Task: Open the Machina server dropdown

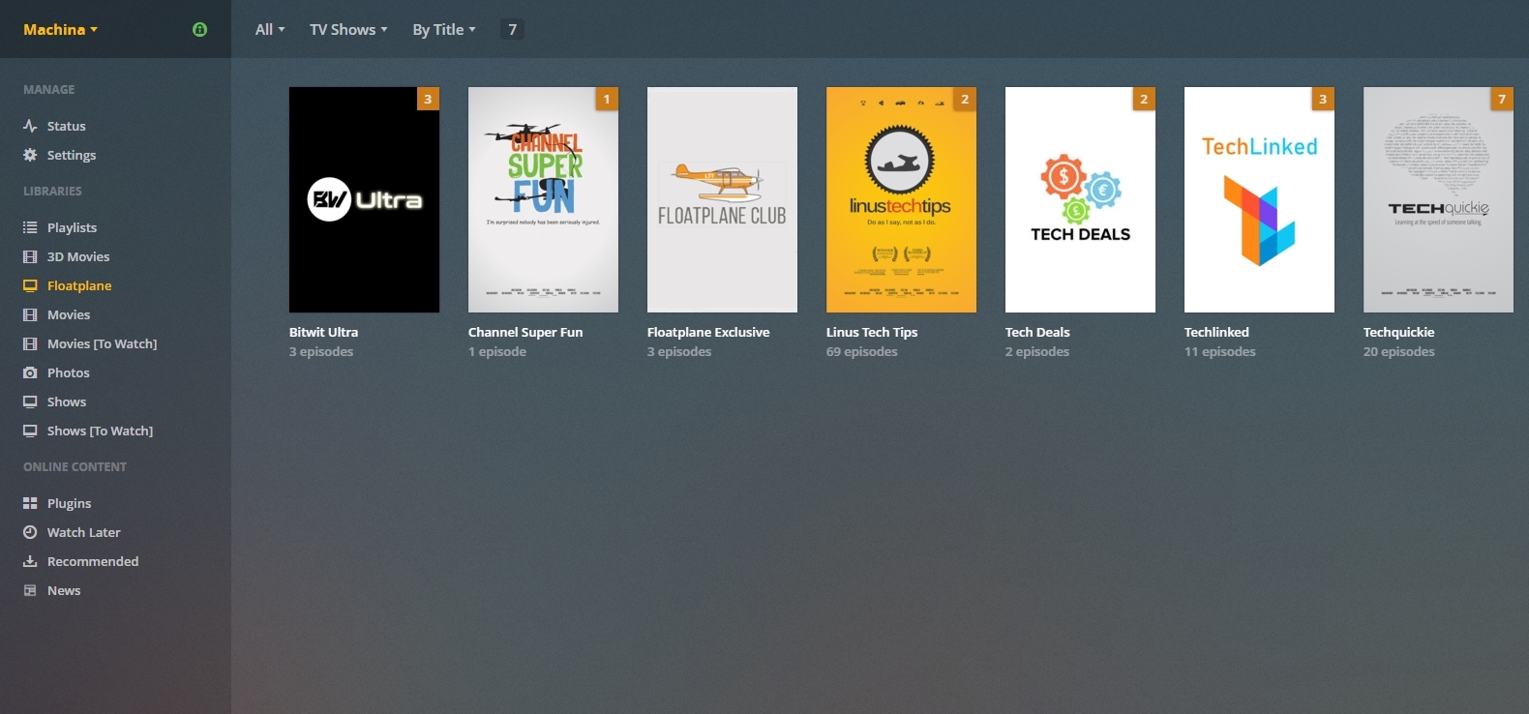Action: [x=60, y=30]
